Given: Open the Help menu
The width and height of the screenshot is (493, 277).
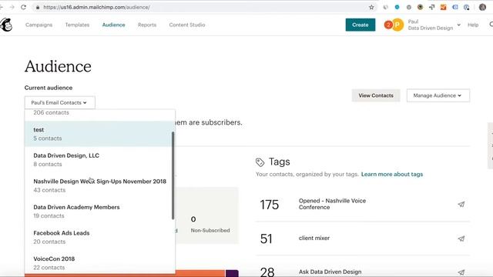Looking at the screenshot, I should pos(473,25).
